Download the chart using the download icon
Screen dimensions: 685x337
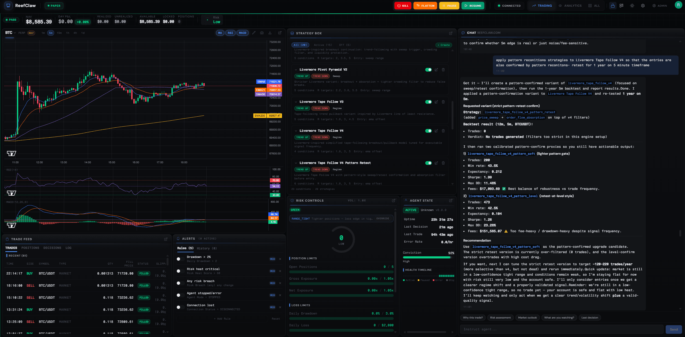(270, 33)
